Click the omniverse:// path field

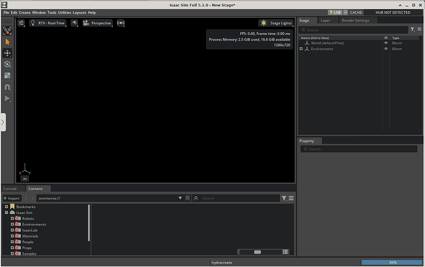(107, 198)
